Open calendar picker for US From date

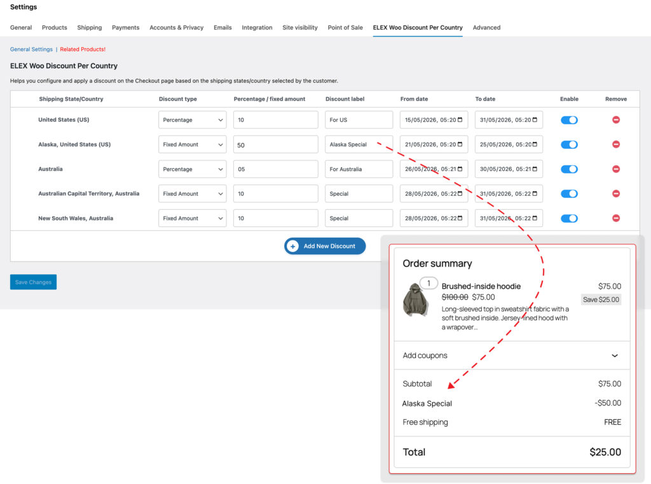pos(460,120)
